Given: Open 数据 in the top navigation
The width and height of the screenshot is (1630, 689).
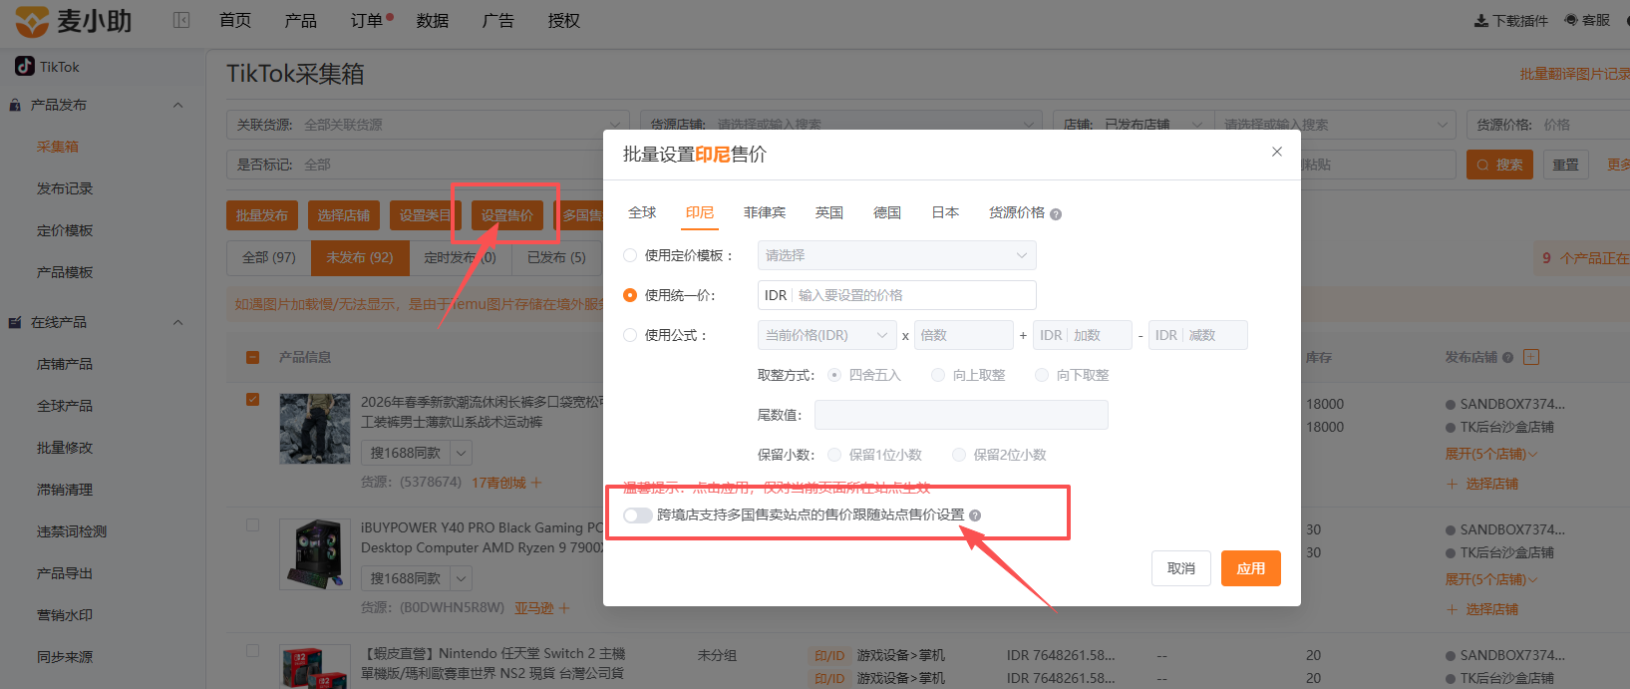Looking at the screenshot, I should click(433, 20).
